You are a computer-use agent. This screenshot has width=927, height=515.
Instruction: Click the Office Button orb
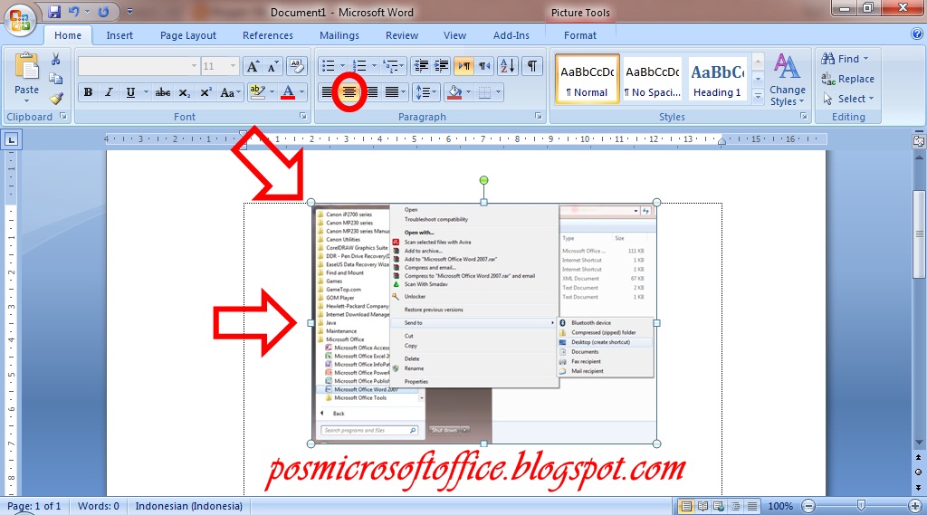tap(20, 20)
